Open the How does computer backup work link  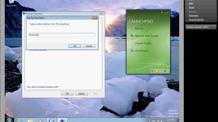pyautogui.click(x=43, y=87)
